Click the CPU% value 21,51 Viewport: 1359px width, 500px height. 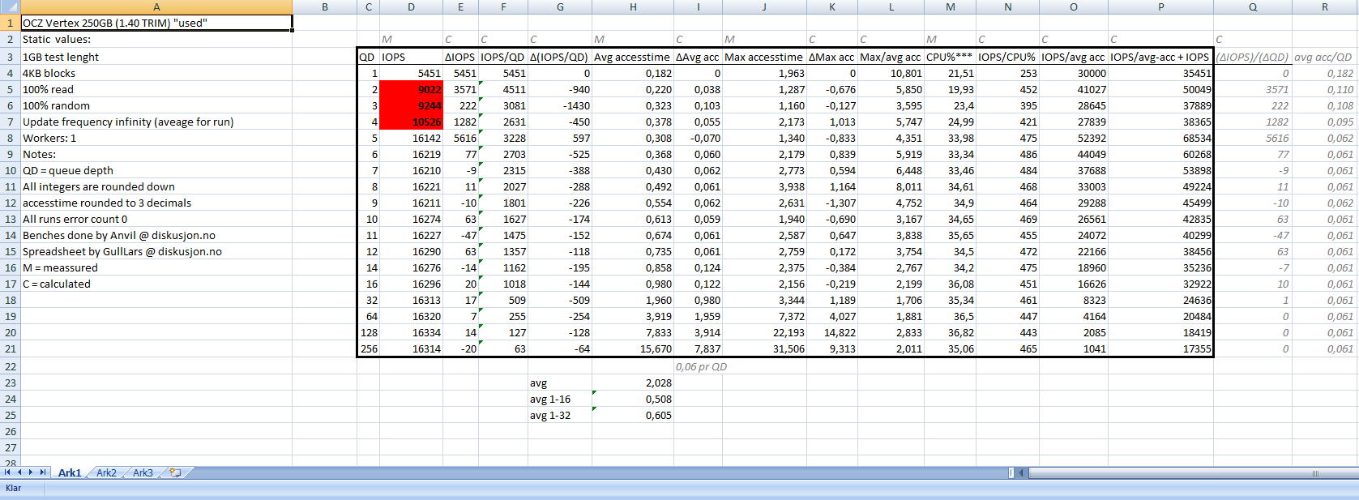[950, 73]
